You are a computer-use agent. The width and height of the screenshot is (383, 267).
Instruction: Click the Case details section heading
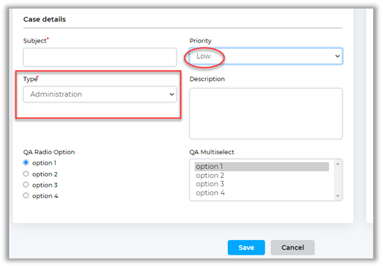pos(45,19)
